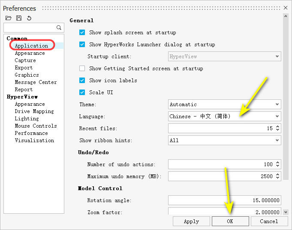Toggle Show HyperWorks Launcher dialog checkbox
The image size is (292, 230).
(82, 44)
